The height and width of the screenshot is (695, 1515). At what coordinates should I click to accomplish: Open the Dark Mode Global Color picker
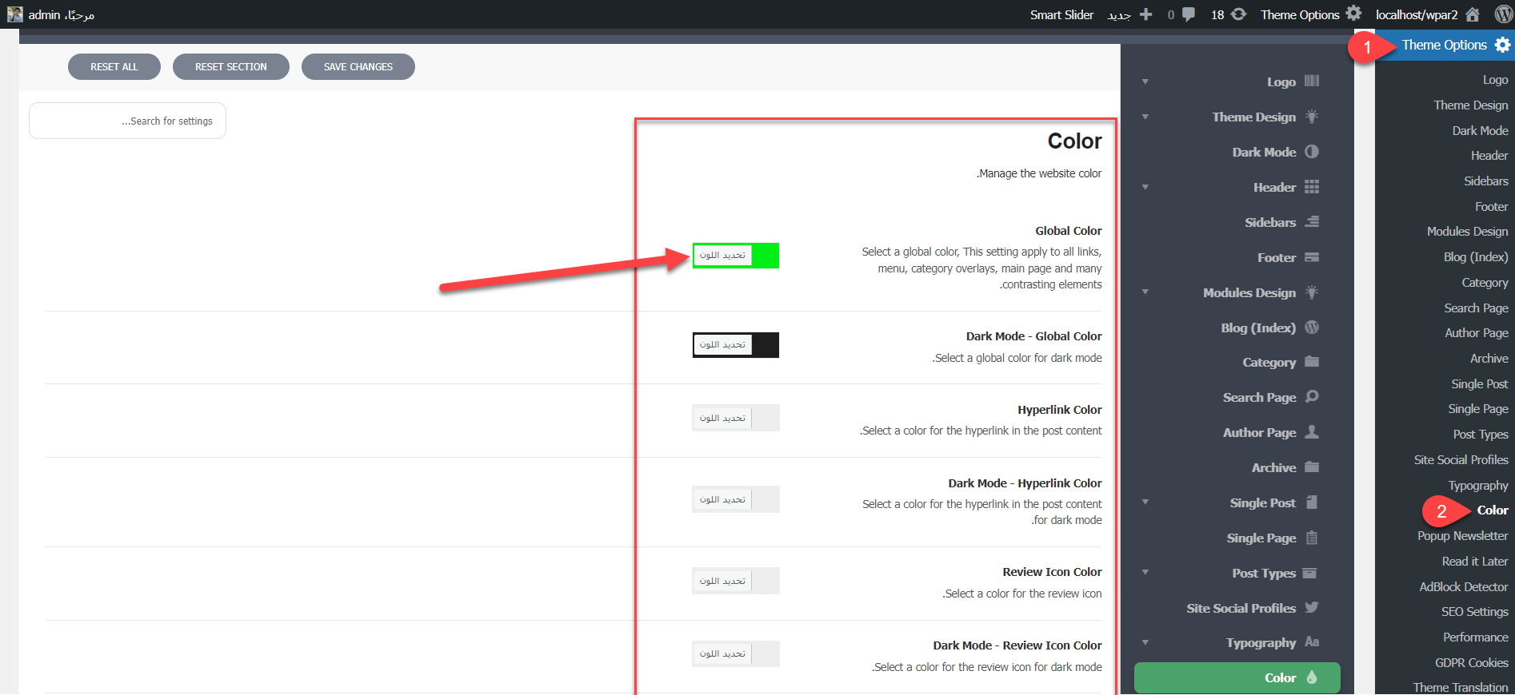pyautogui.click(x=735, y=345)
